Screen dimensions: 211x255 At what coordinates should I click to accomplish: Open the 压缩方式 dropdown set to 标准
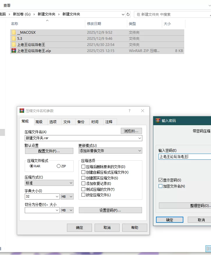pos(71,183)
